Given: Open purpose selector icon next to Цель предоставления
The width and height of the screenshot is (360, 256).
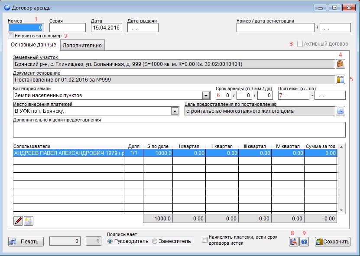Looking at the screenshot, I should point(341,111).
